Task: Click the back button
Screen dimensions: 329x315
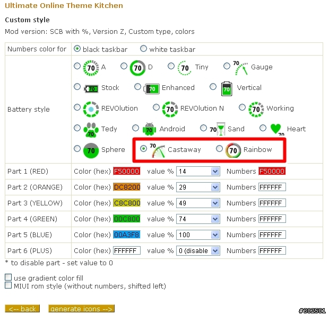Action: point(22,309)
